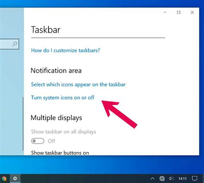Viewport: 204px width, 183px height.
Task: Open 'How do I customize taskbars?' link
Action: tap(65, 50)
